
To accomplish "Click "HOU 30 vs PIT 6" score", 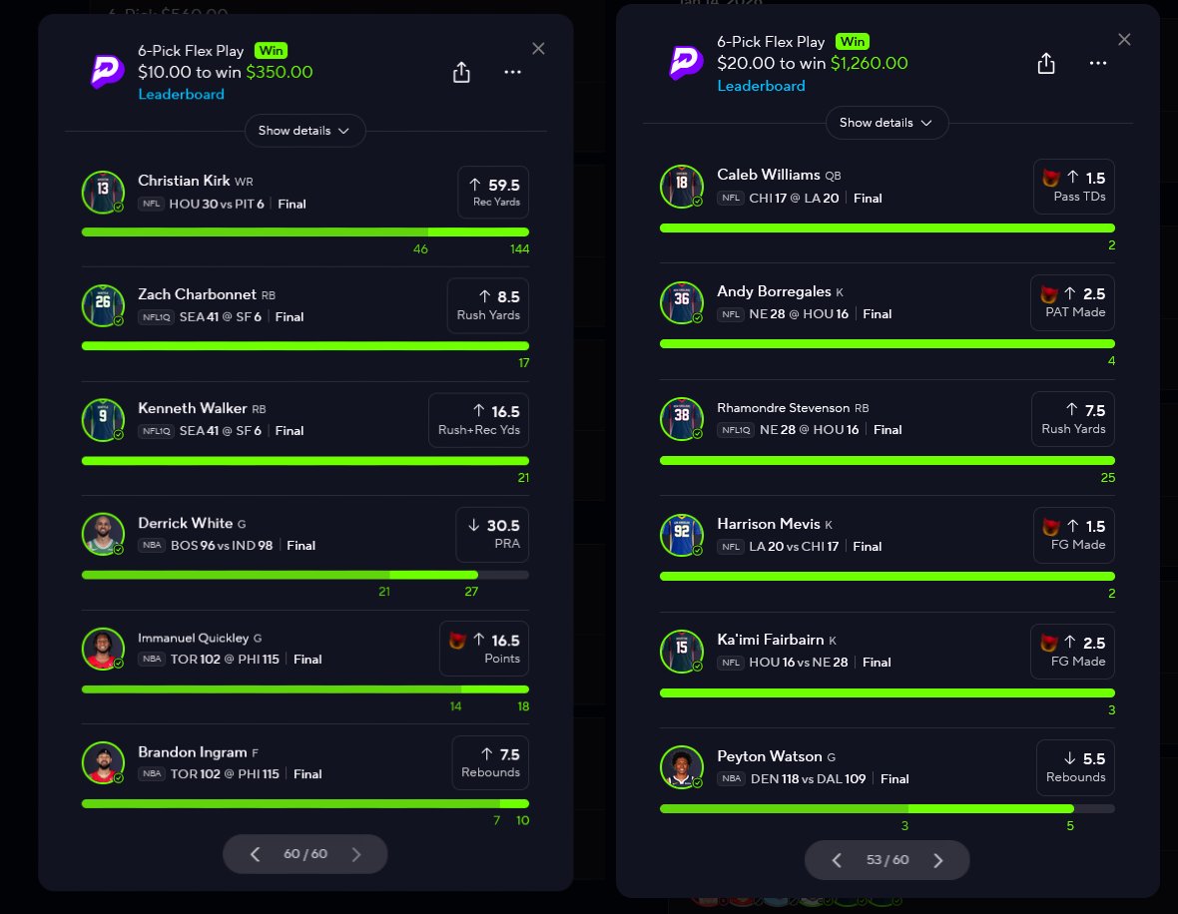I will tap(217, 205).
